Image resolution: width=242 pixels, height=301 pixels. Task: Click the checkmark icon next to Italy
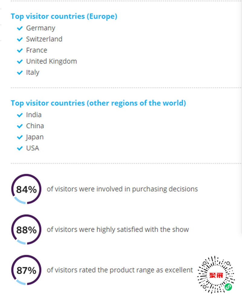tap(20, 73)
